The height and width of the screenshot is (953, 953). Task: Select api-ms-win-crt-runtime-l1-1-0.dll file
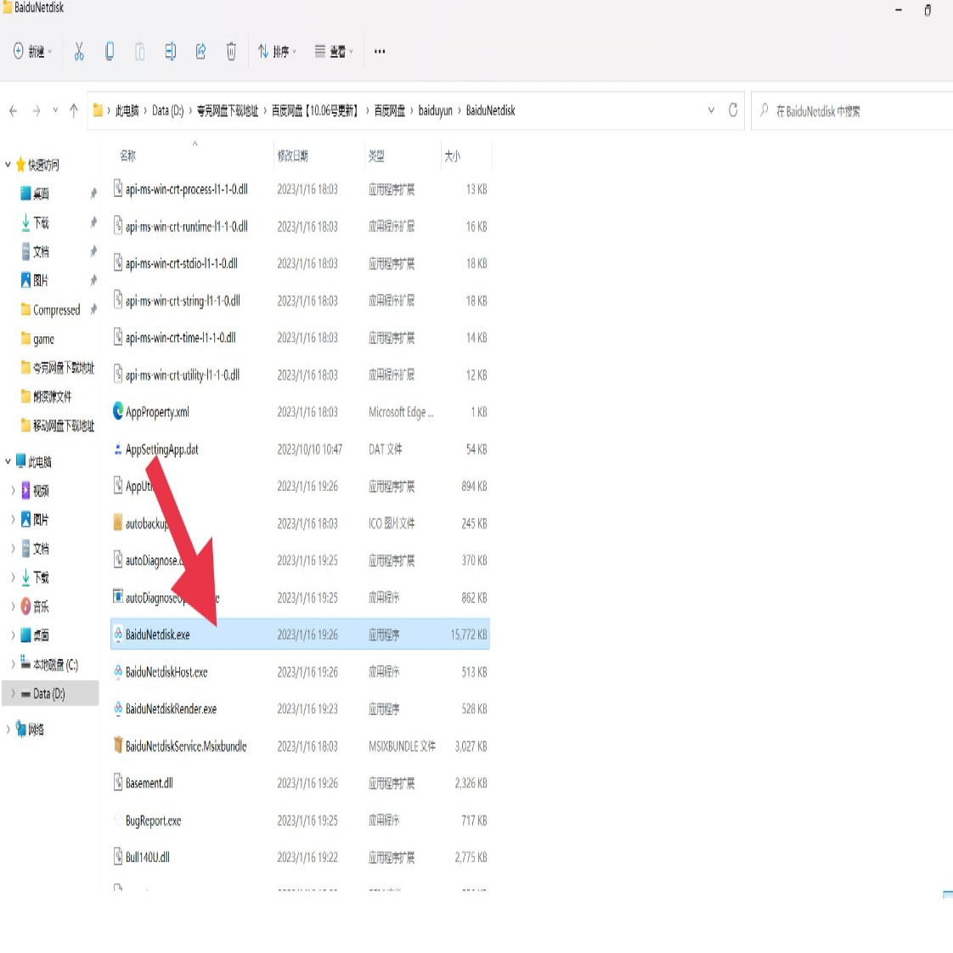(x=187, y=226)
